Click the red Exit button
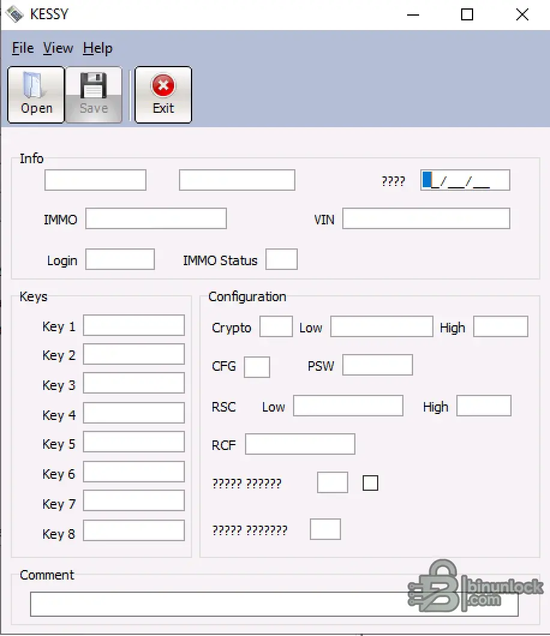Screen dimensions: 550x636 click(163, 95)
